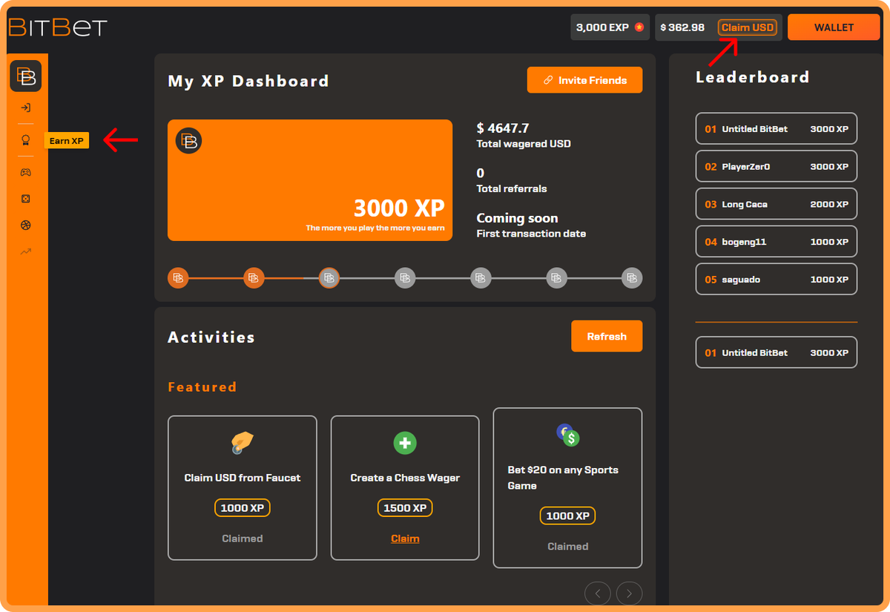Click the Claim USD button in the header
890x612 pixels.
(x=748, y=27)
